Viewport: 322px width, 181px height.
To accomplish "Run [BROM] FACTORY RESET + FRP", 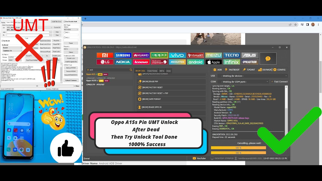I will [x=171, y=93].
